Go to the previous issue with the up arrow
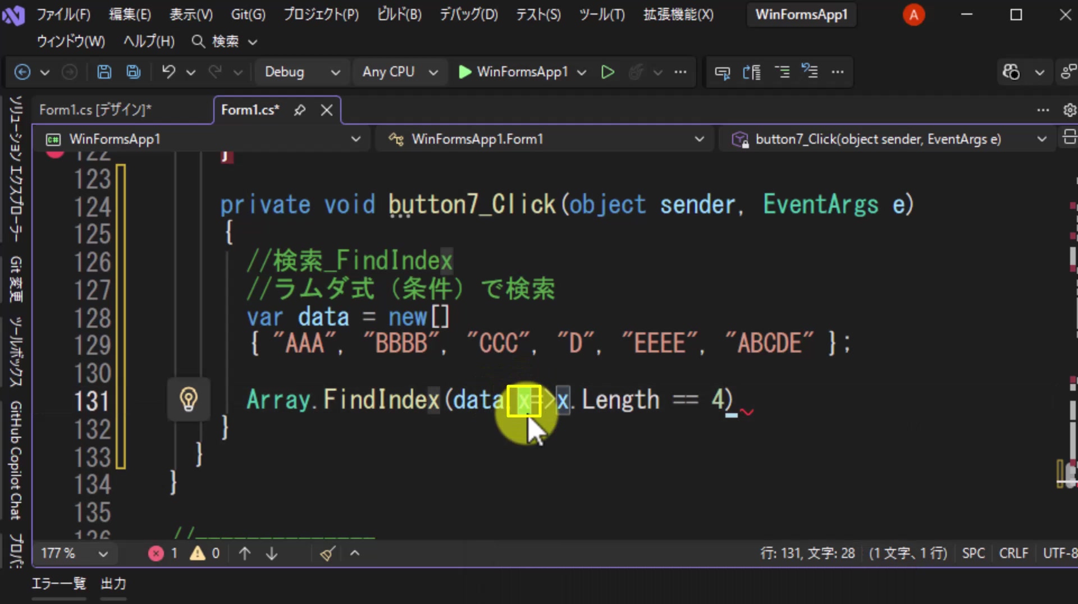The width and height of the screenshot is (1078, 604). 245,553
